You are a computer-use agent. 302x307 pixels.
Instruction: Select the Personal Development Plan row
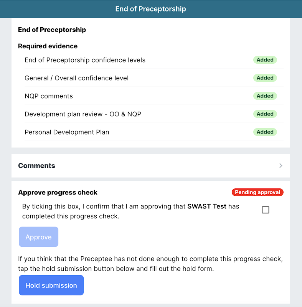pos(67,132)
